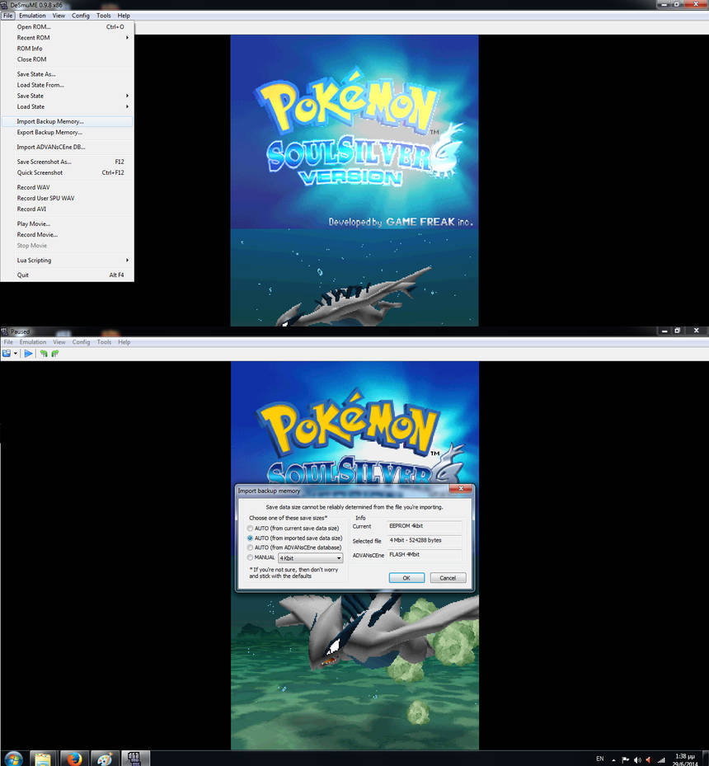Click the blue Play toolbar button
The image size is (709, 766).
click(28, 353)
